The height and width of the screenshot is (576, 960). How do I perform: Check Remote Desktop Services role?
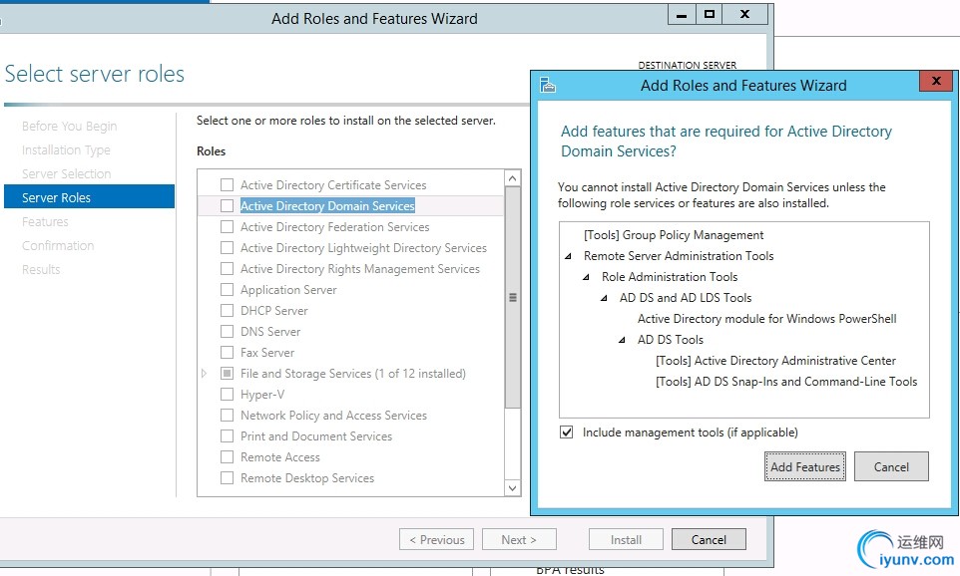tap(228, 477)
